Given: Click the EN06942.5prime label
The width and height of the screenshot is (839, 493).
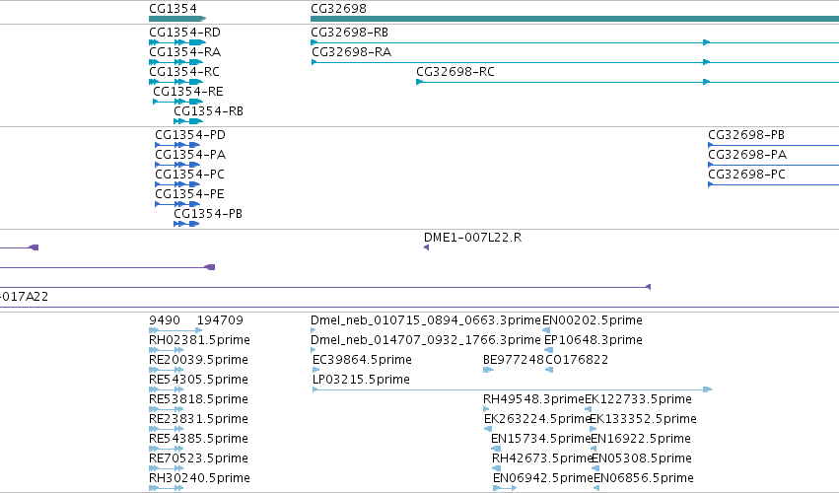Looking at the screenshot, I should pyautogui.click(x=543, y=479).
